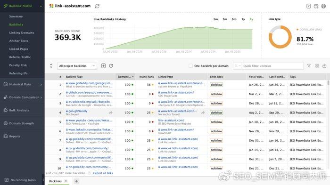The width and height of the screenshot is (330, 185).
Task: Click share arrow on goo.gl/9aixUy row
Action: 110,113
